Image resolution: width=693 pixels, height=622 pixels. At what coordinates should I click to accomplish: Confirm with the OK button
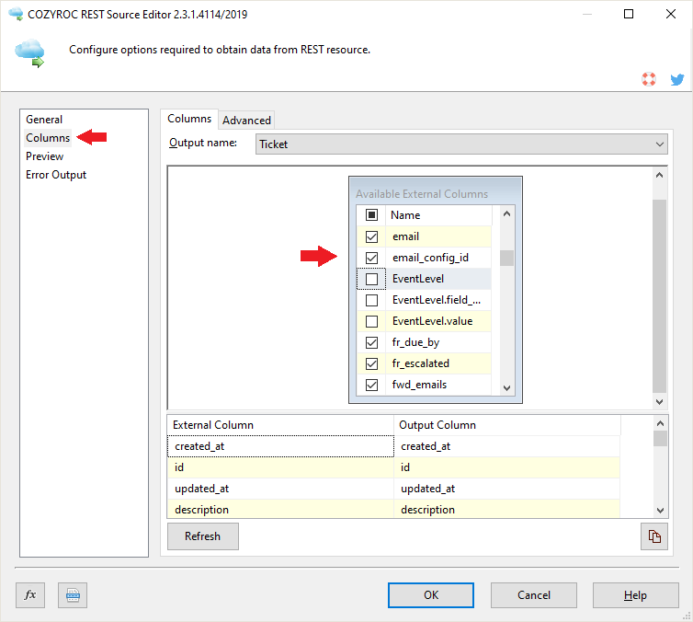(431, 595)
